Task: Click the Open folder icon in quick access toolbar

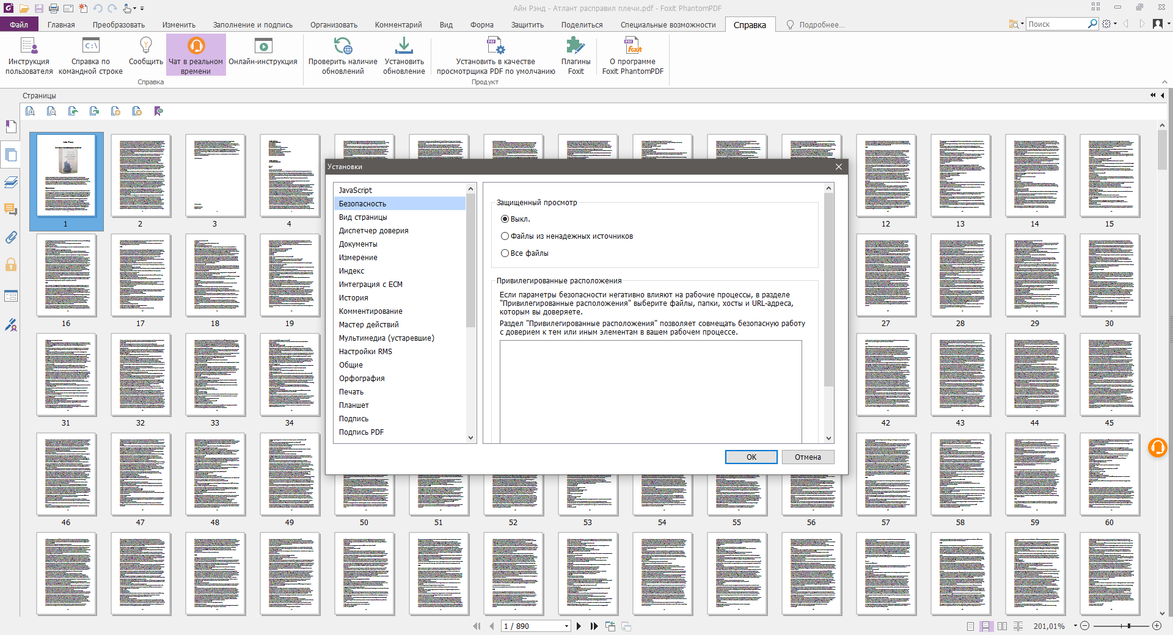Action: click(x=24, y=9)
